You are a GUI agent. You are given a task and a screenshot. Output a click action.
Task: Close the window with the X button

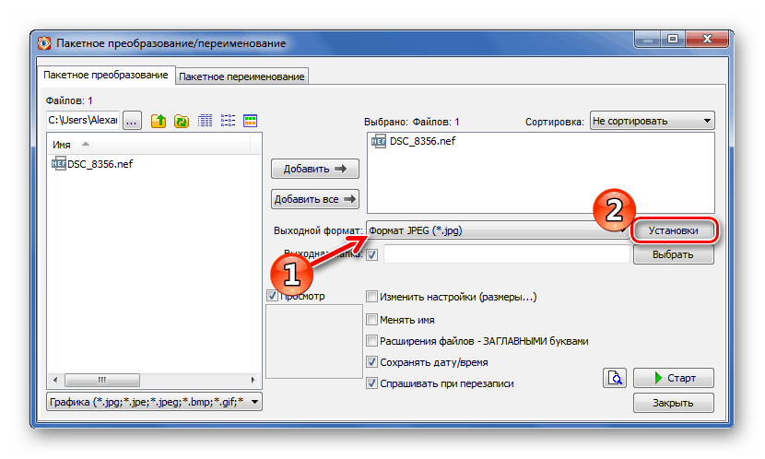pos(707,39)
